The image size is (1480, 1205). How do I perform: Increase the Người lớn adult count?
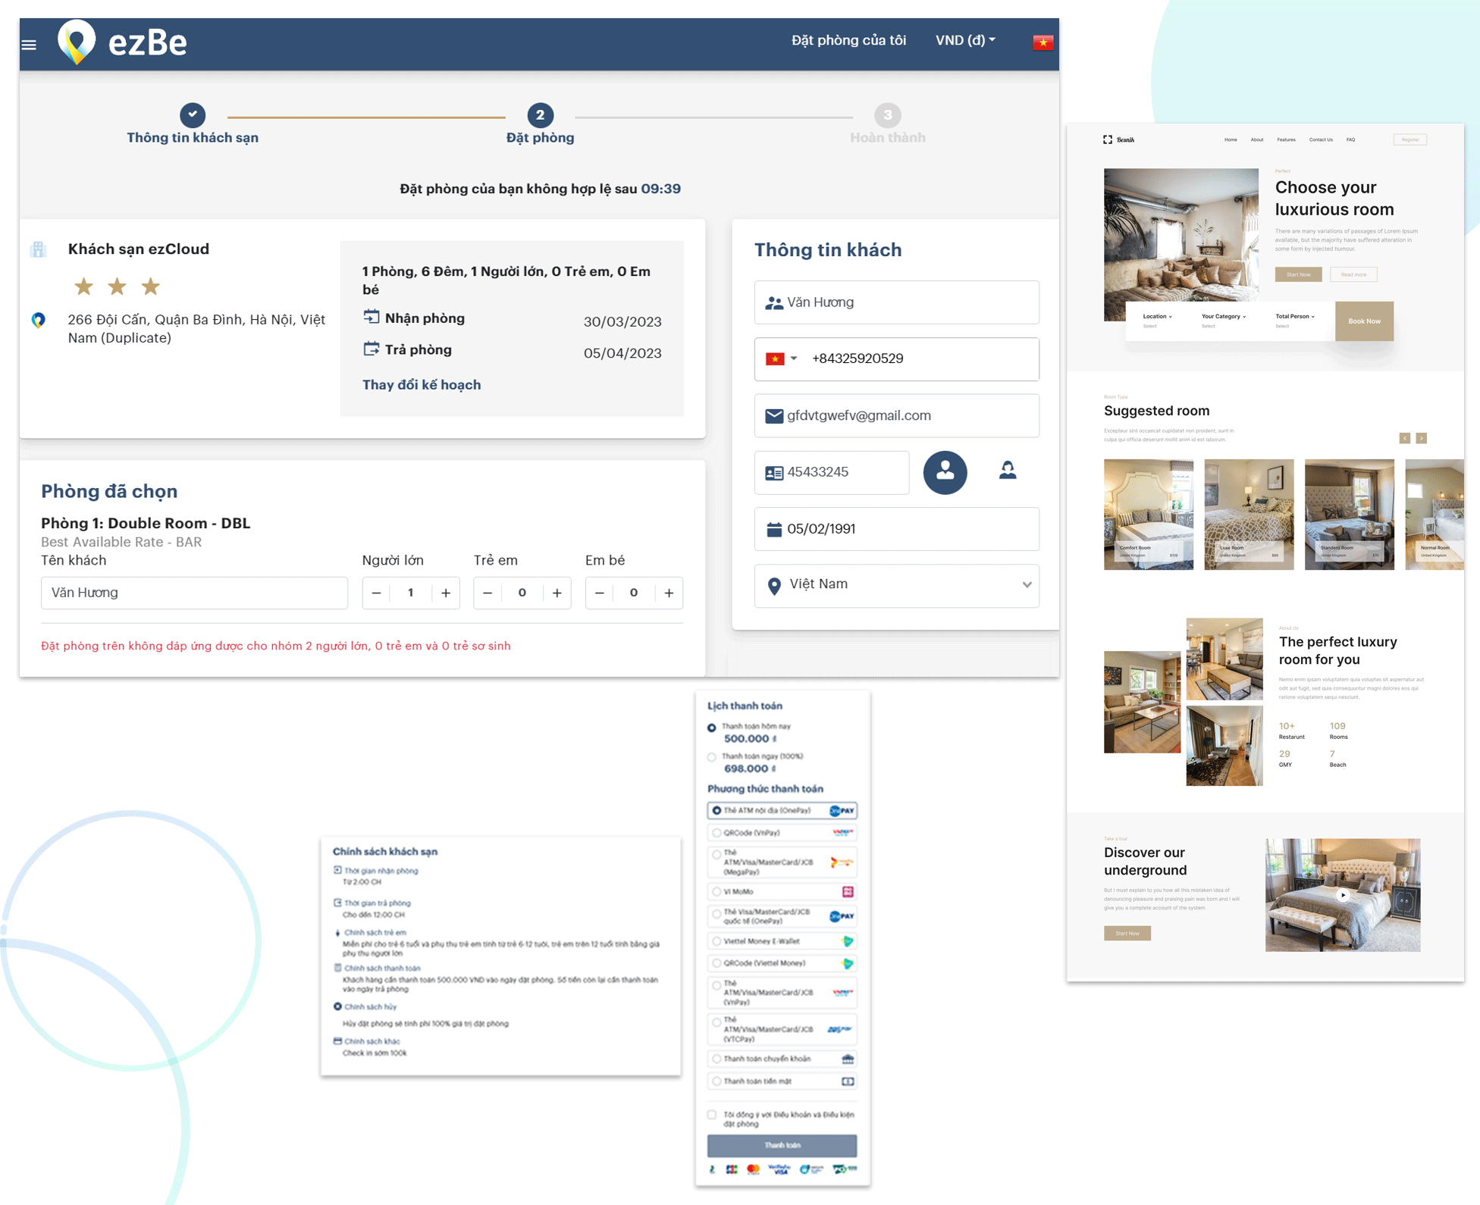[446, 593]
